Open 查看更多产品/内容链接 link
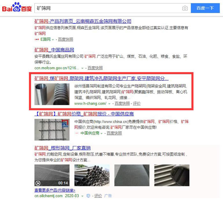 click(55, 190)
